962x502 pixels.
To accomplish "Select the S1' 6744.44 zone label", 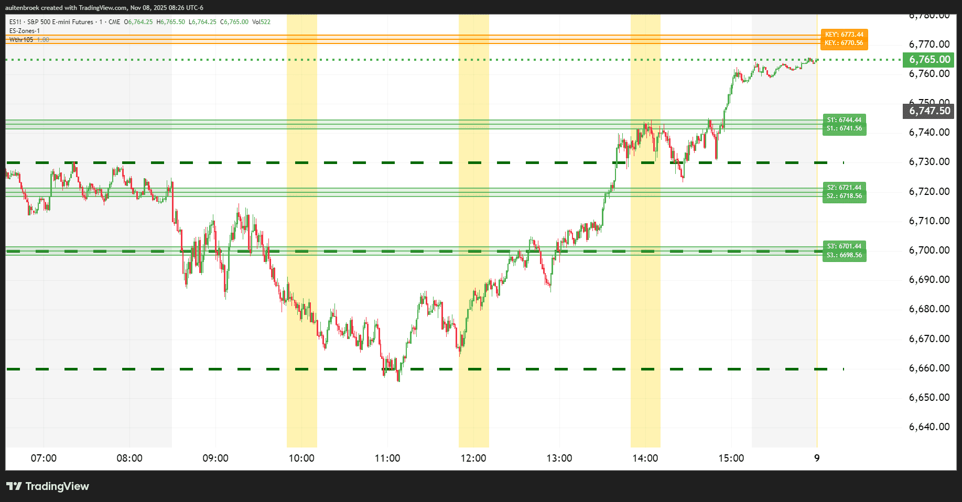I will click(x=844, y=120).
